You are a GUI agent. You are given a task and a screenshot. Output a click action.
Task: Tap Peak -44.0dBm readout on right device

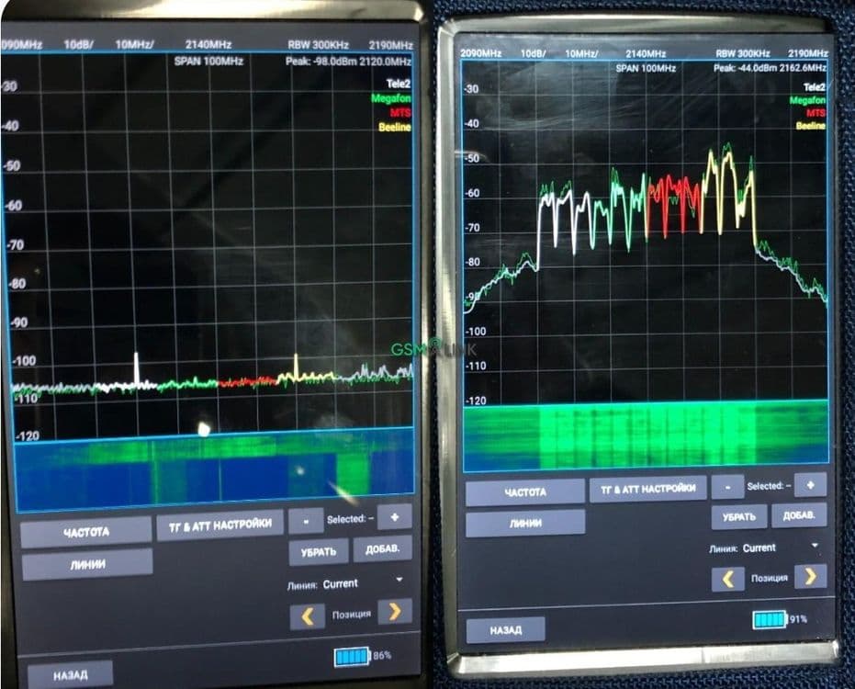coord(770,68)
